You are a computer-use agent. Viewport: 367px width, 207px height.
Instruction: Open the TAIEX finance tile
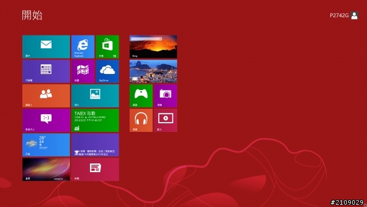95,120
